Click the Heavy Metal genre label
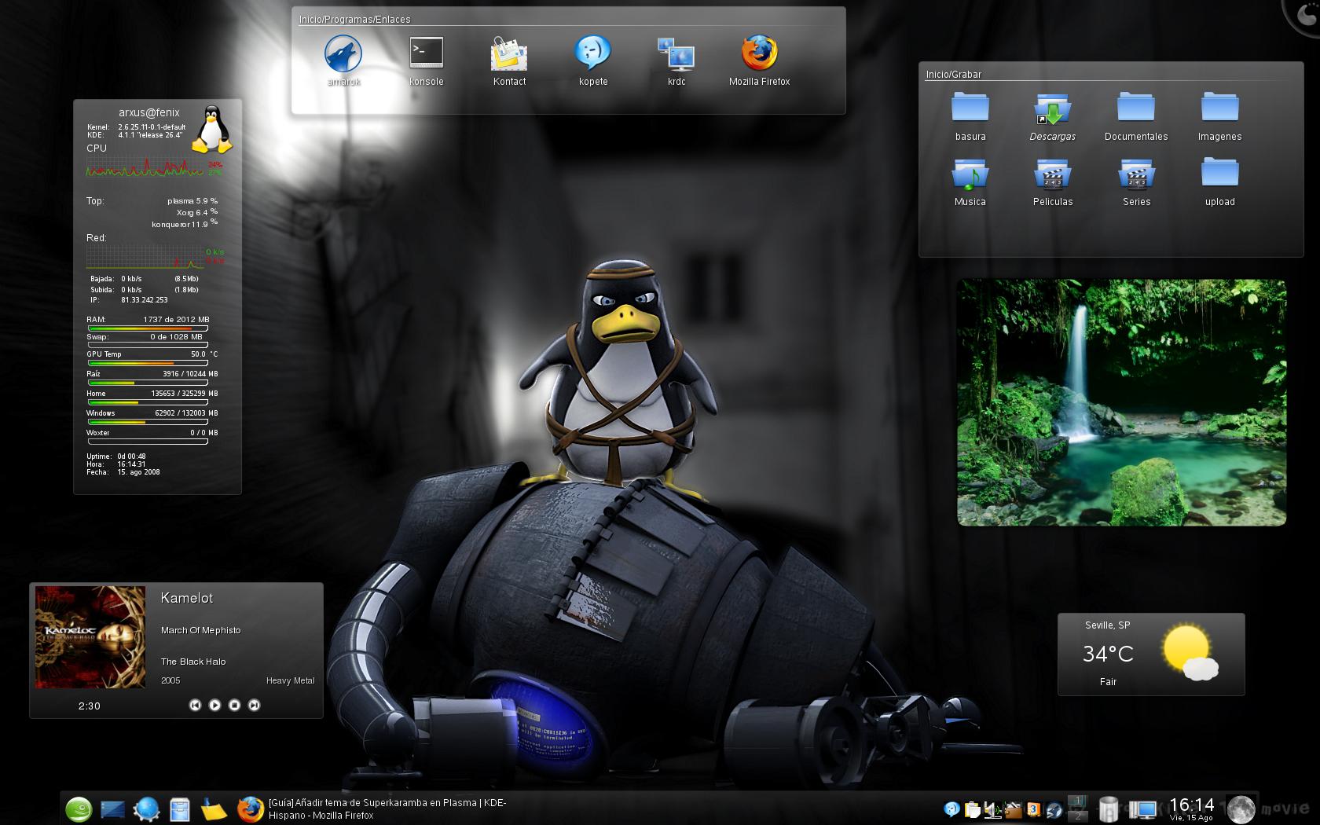The width and height of the screenshot is (1320, 825). pos(290,680)
